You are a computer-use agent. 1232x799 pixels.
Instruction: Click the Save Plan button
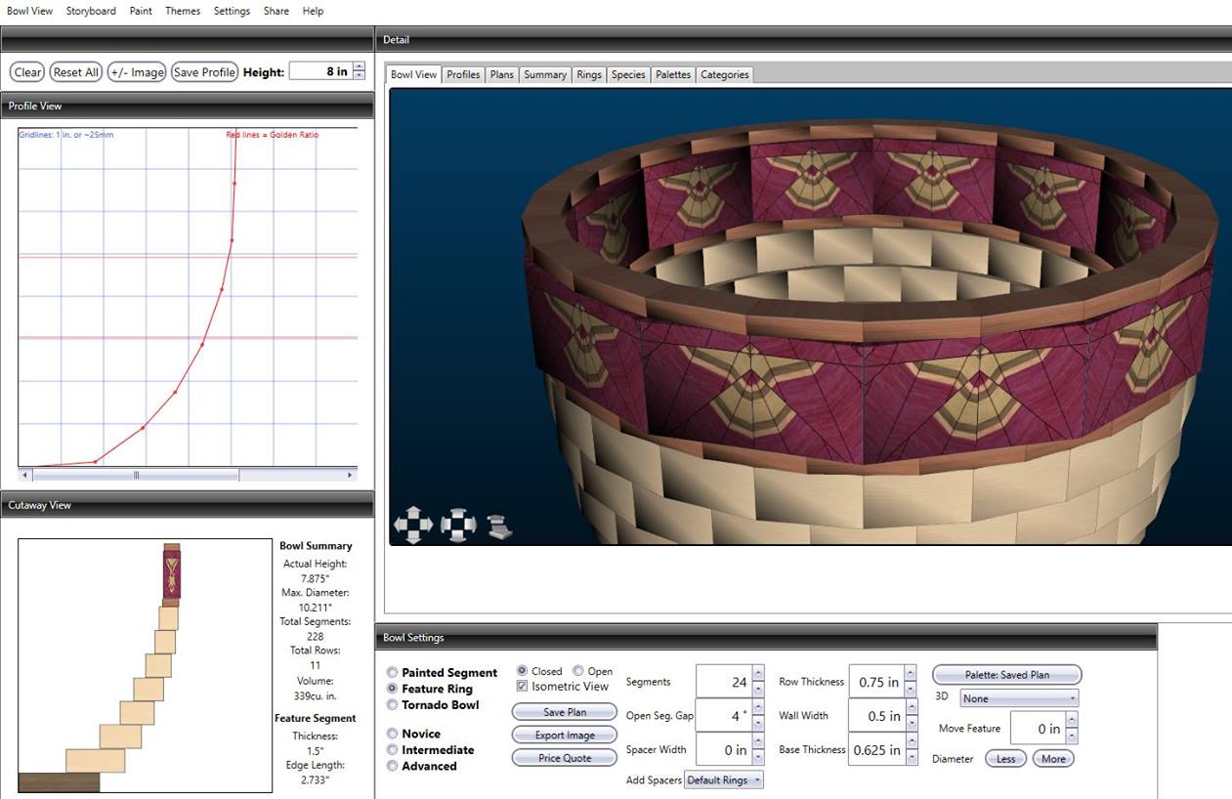[565, 712]
